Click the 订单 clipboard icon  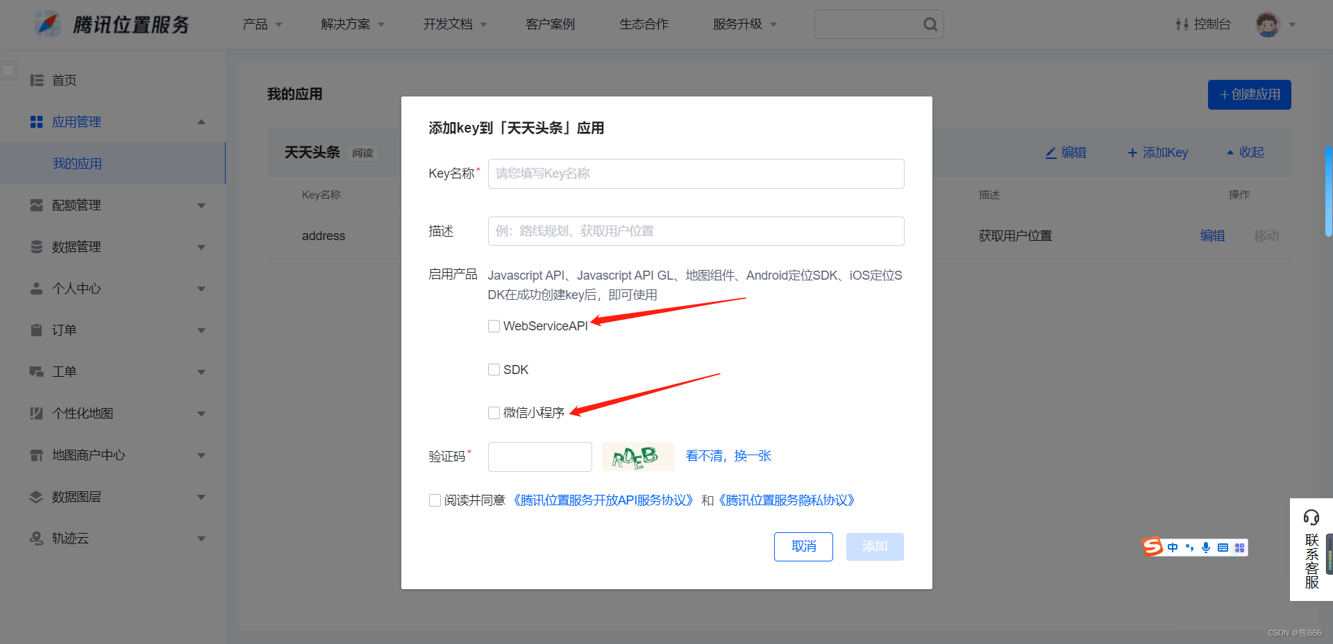(x=37, y=330)
